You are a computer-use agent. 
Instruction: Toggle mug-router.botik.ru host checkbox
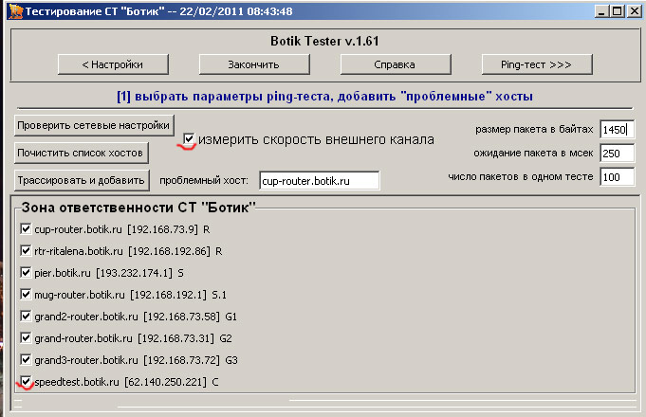point(26,294)
